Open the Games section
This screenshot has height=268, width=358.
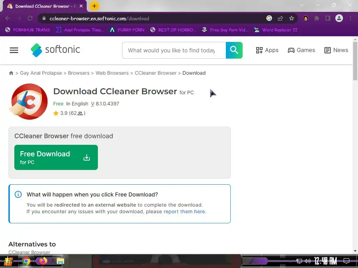[301, 50]
